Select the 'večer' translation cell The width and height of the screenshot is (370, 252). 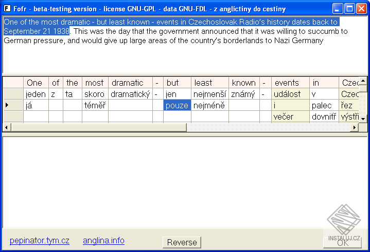pyautogui.click(x=290, y=117)
